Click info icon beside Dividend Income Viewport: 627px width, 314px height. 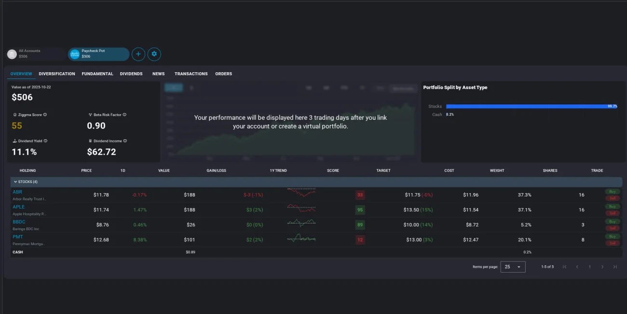[125, 141]
